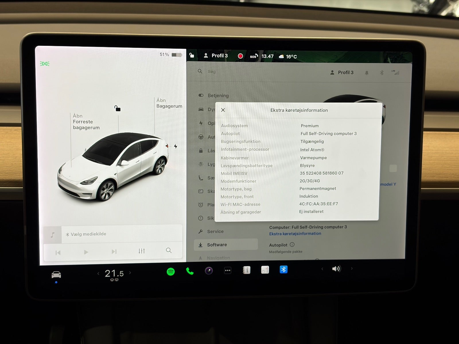Toggle the notification bell in settings header
The width and height of the screenshot is (459, 344).
(x=367, y=72)
